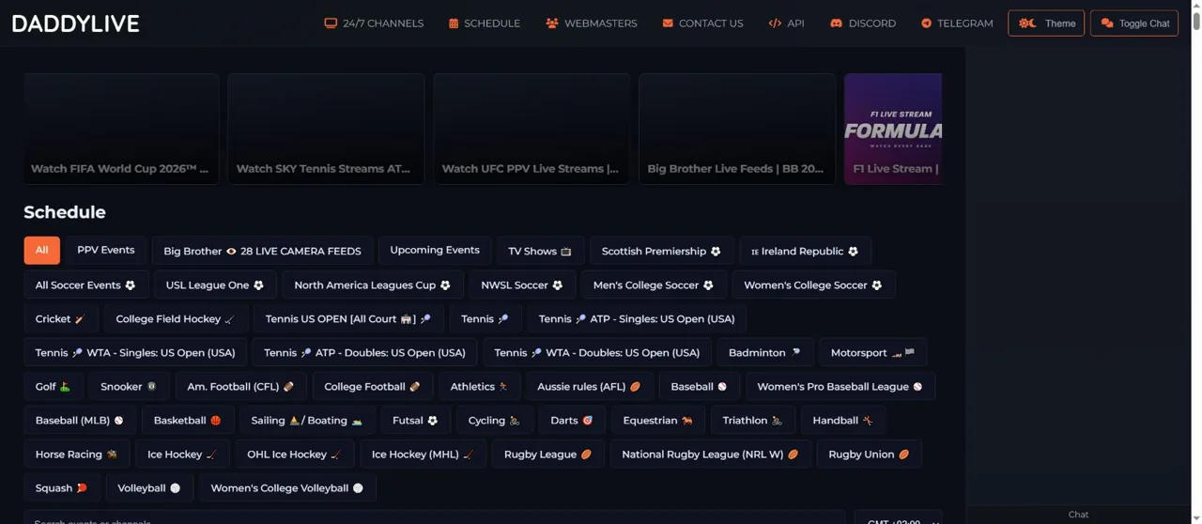Open the Schedule nav link
Image resolution: width=1202 pixels, height=524 pixels.
pyautogui.click(x=485, y=23)
